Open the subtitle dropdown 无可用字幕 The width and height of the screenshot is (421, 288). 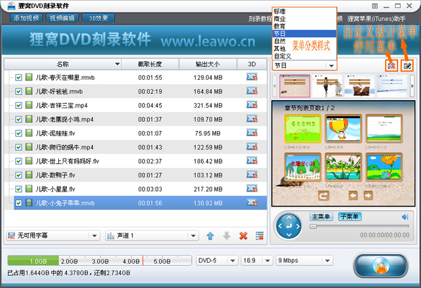tap(53, 235)
